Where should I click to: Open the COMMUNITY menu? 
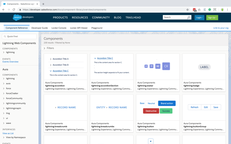[x=101, y=18]
